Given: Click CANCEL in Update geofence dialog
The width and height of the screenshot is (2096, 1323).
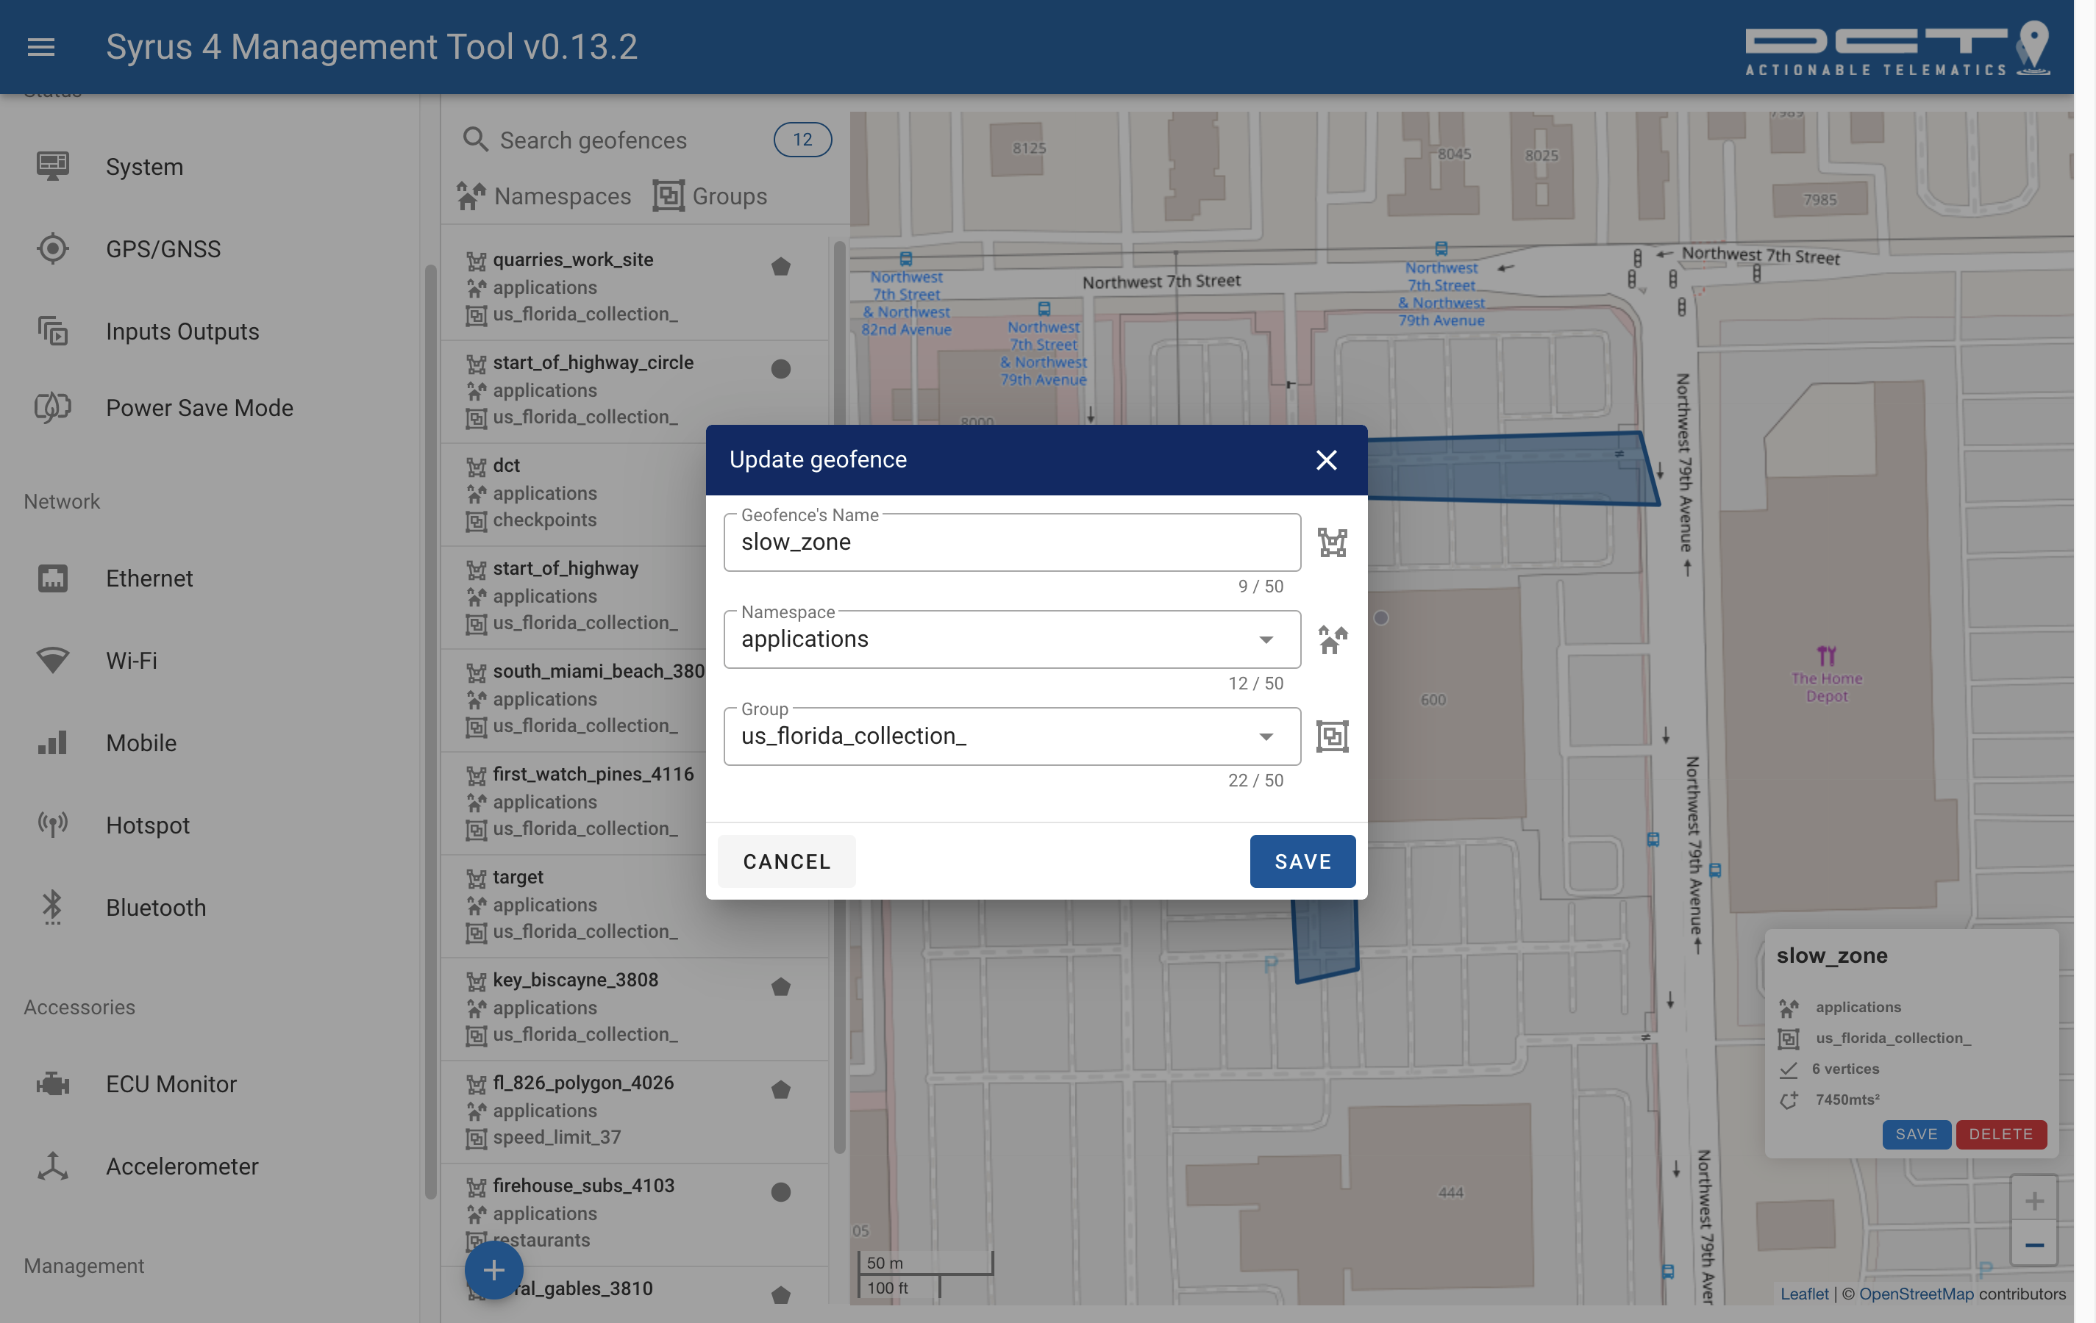Looking at the screenshot, I should click(787, 861).
